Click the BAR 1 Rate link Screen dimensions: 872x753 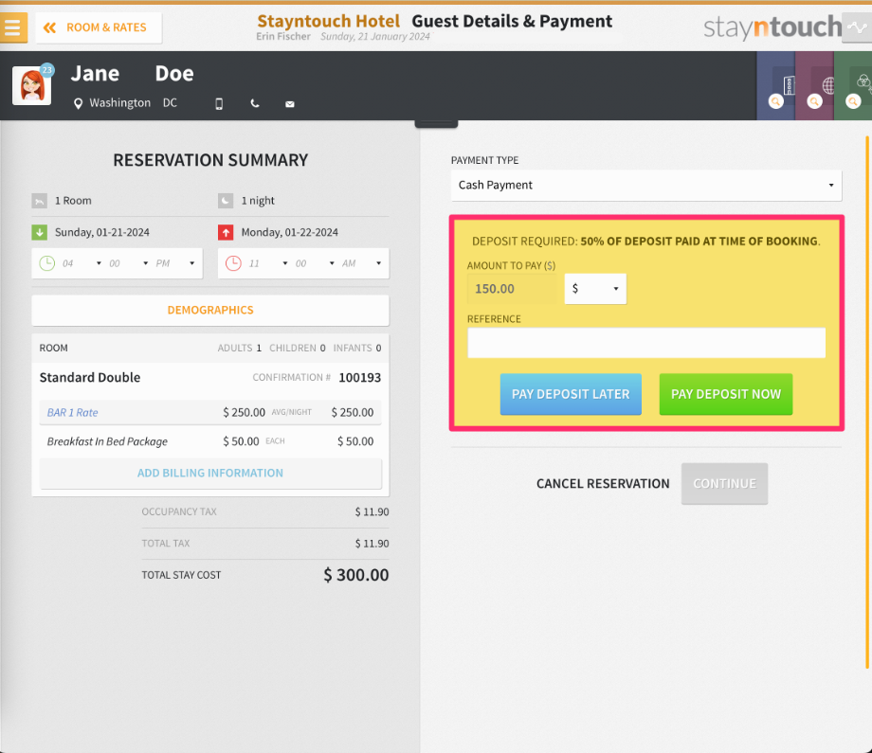[x=72, y=412]
